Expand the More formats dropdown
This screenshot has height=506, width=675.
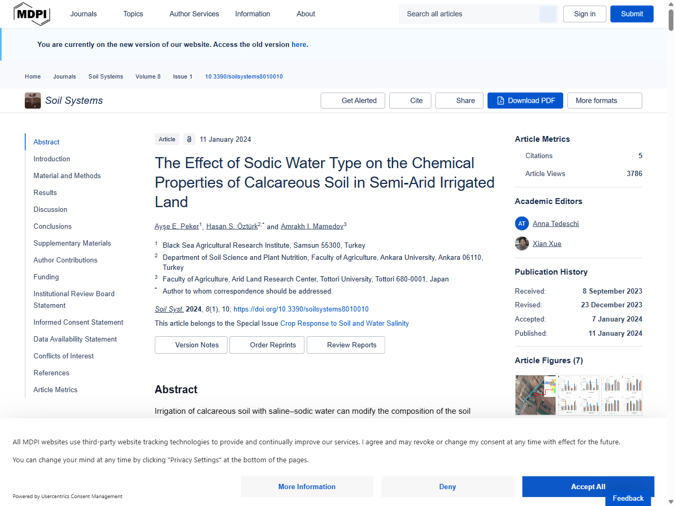click(604, 101)
